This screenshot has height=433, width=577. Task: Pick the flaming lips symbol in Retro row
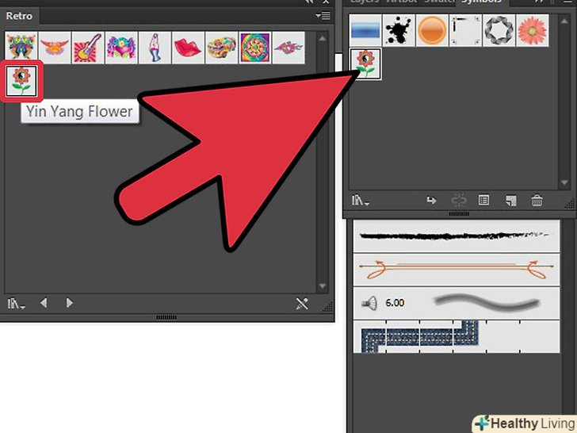[x=288, y=48]
